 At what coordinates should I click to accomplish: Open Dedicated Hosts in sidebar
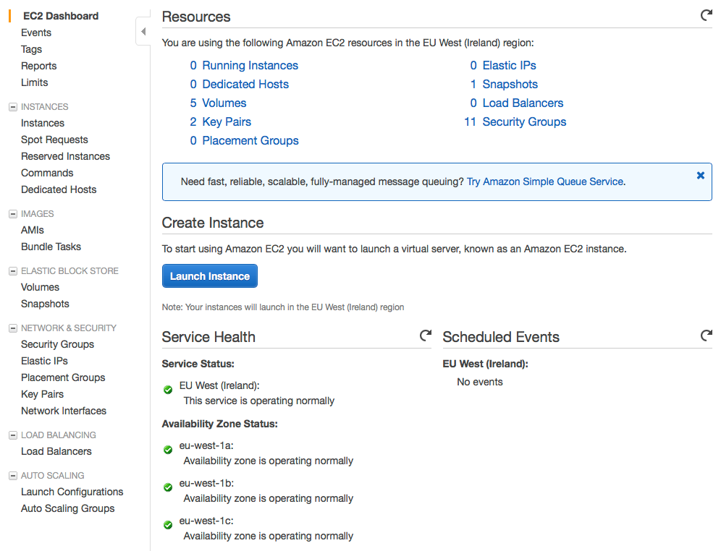(59, 189)
